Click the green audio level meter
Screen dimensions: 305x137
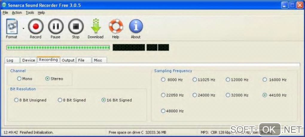tap(58, 48)
